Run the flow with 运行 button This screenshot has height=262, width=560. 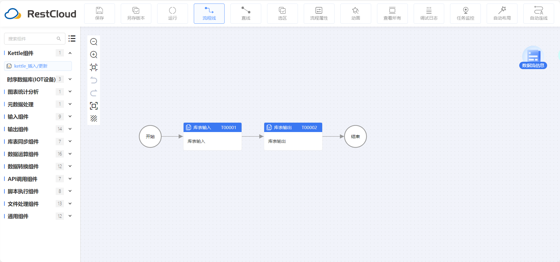click(172, 13)
